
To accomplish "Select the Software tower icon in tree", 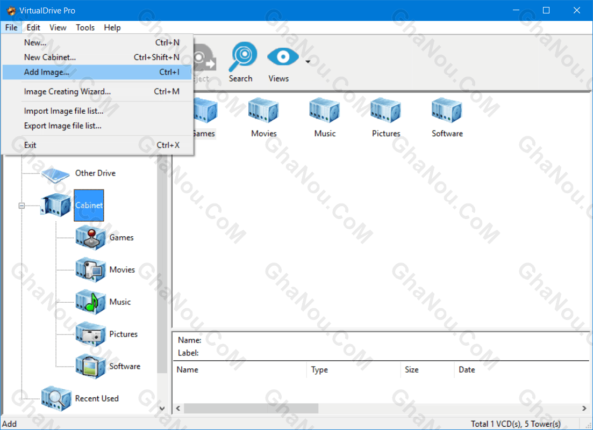I will 90,366.
